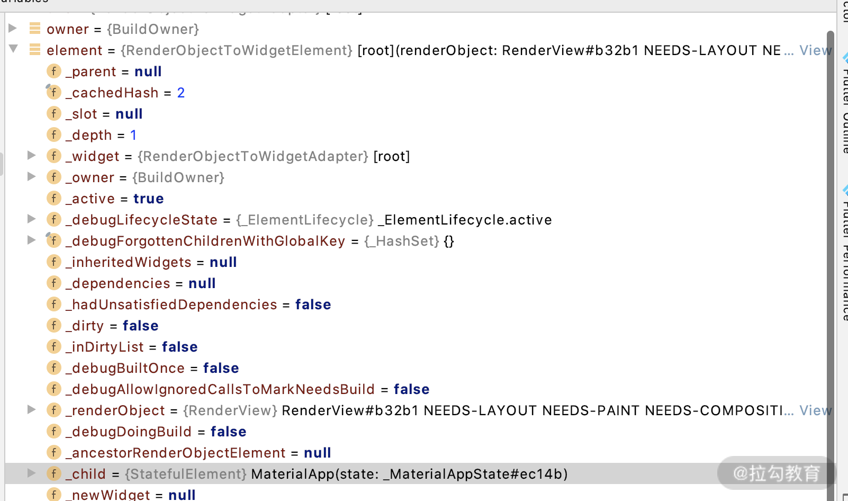Select the _ancestorRenderObjectElement = null row

pyautogui.click(x=199, y=453)
